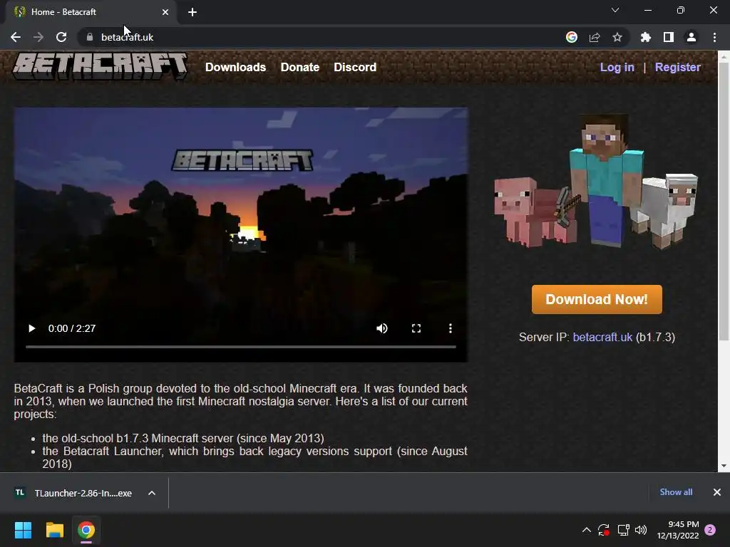Open the tab search chevron

pos(615,10)
